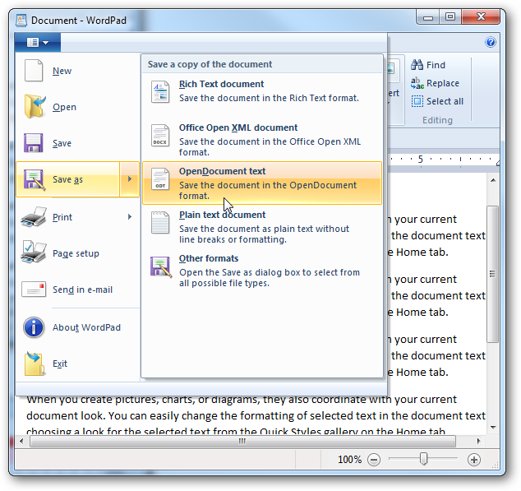Click the Editing group label
This screenshot has height=491, width=521.
click(437, 120)
